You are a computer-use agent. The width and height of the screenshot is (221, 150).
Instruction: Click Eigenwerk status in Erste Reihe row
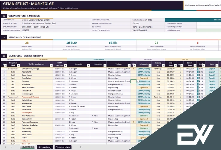coord(144,78)
